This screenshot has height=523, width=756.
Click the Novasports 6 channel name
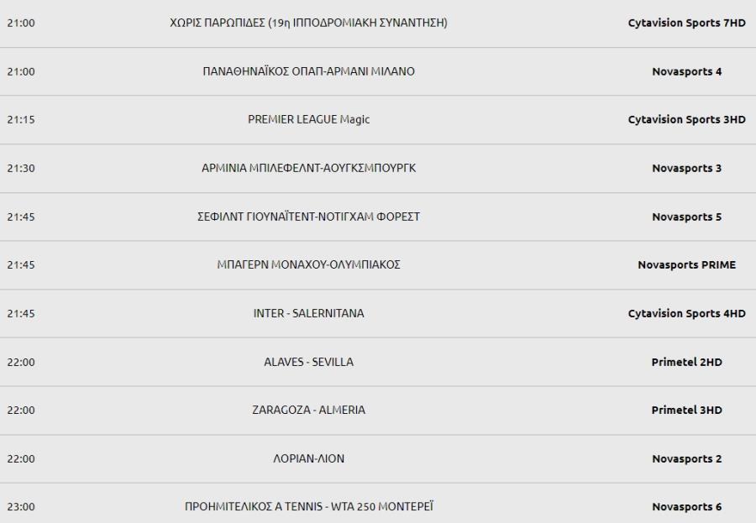(x=686, y=506)
